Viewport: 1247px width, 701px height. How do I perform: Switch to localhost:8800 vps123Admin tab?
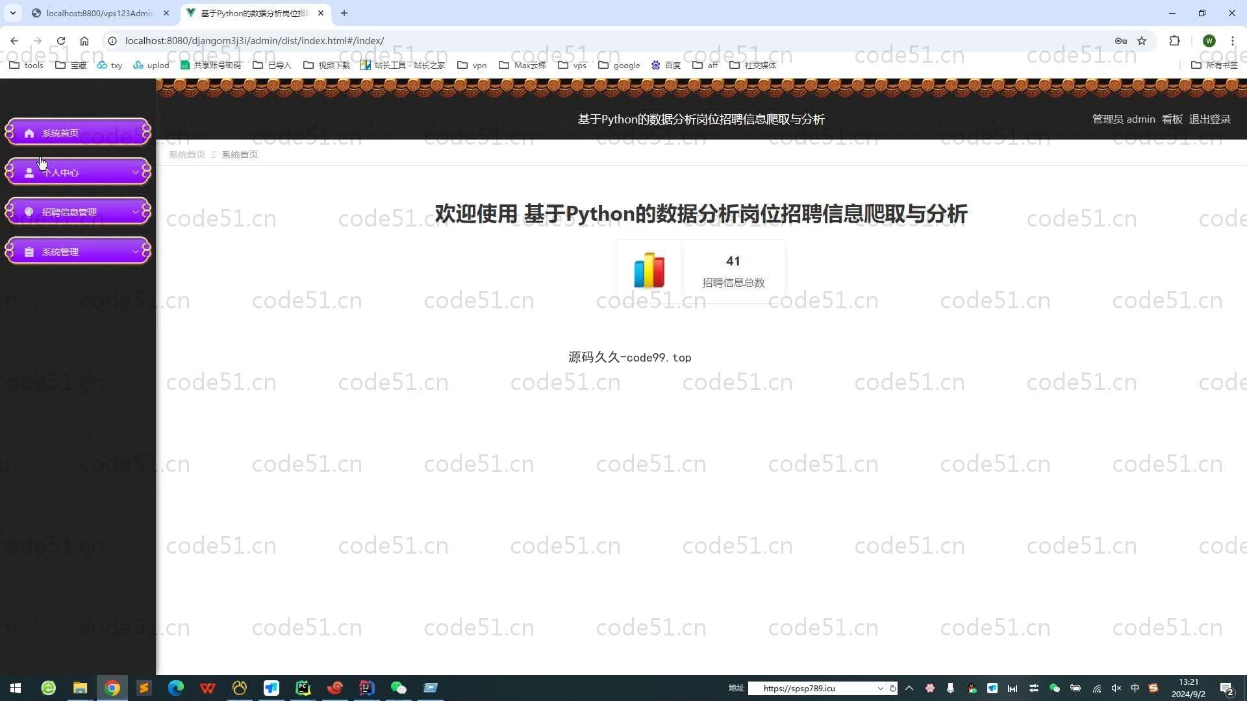click(x=100, y=13)
